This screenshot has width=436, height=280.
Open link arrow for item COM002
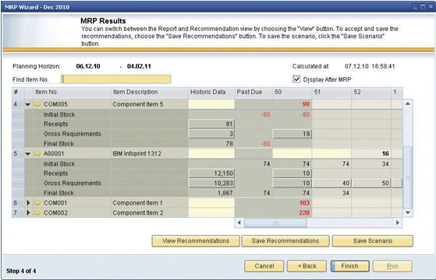(x=37, y=213)
